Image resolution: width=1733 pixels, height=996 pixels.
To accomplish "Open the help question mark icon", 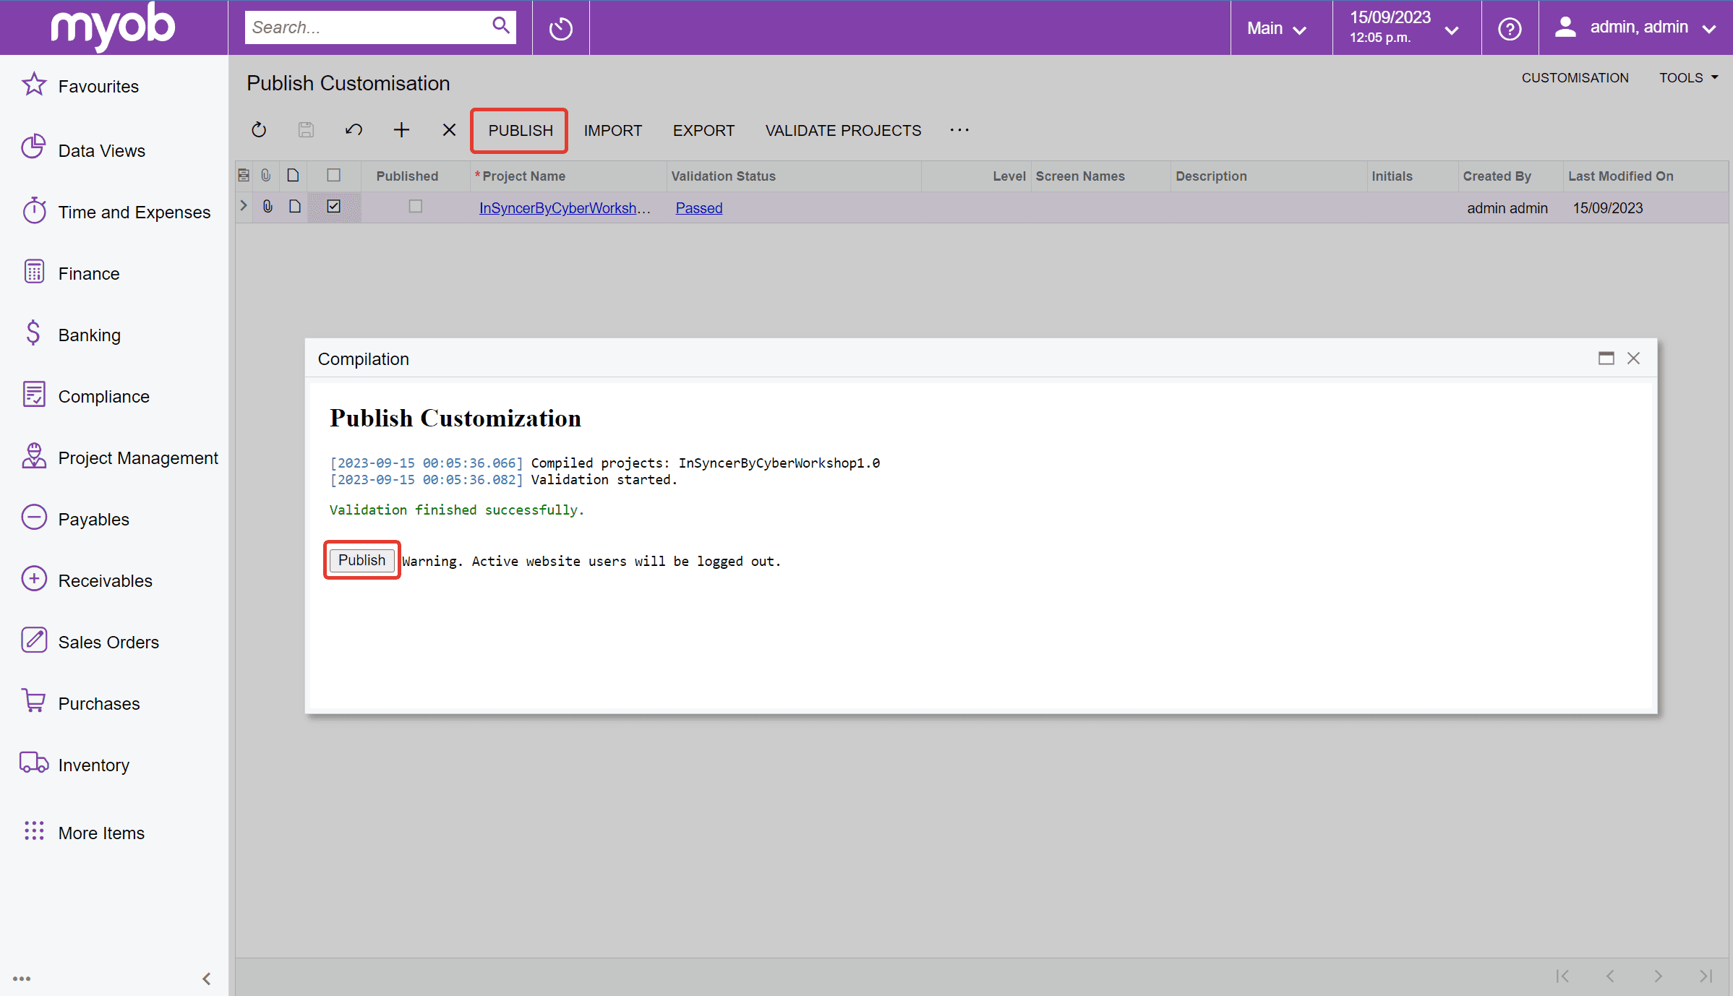I will (x=1509, y=28).
